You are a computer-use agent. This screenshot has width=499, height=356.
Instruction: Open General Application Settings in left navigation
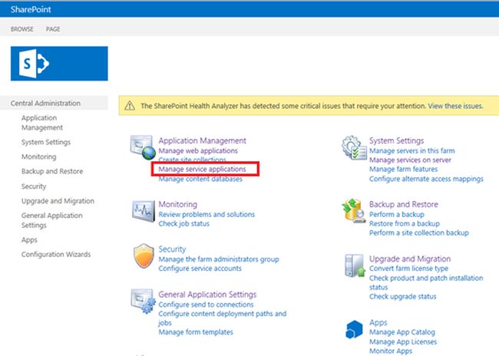(52, 220)
